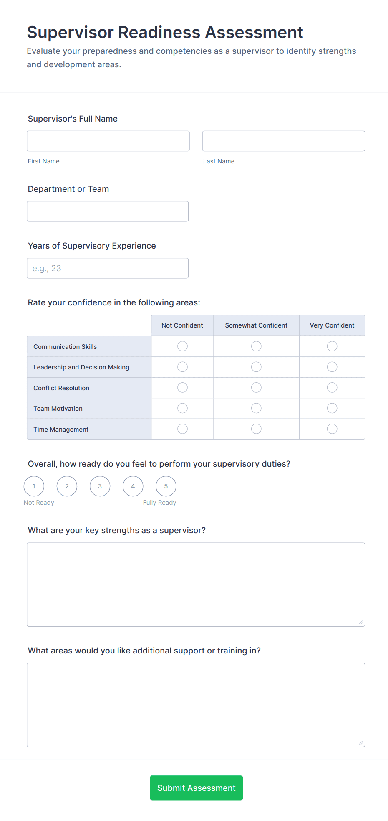
Task: Click the key strengths text area
Action: [x=196, y=585]
